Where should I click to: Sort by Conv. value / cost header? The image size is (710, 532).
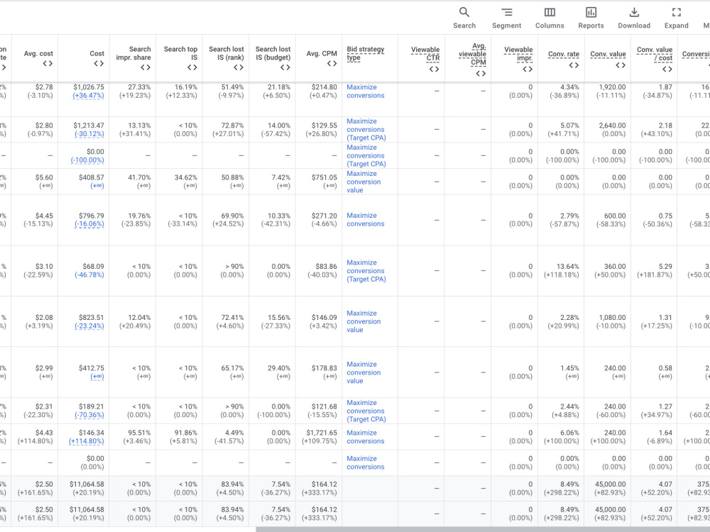655,54
